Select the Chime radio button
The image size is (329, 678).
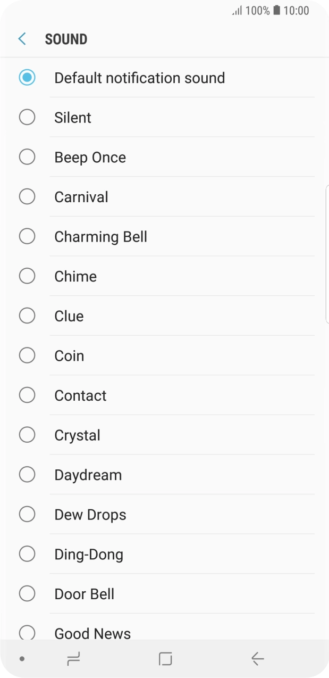click(27, 276)
